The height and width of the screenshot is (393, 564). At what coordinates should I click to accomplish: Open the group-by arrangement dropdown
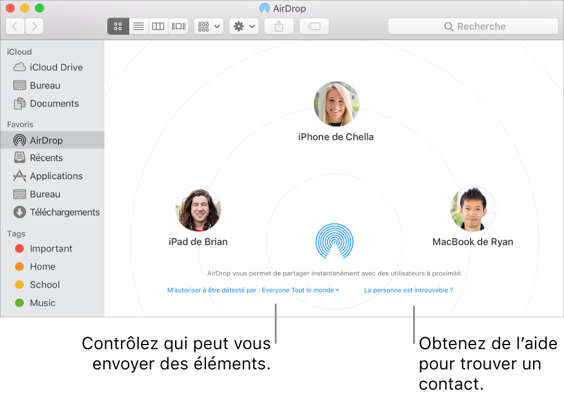tap(208, 26)
